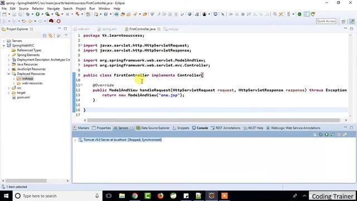Image resolution: width=357 pixels, height=201 pixels.
Task: Open the Refactor menu
Action: (38, 8)
